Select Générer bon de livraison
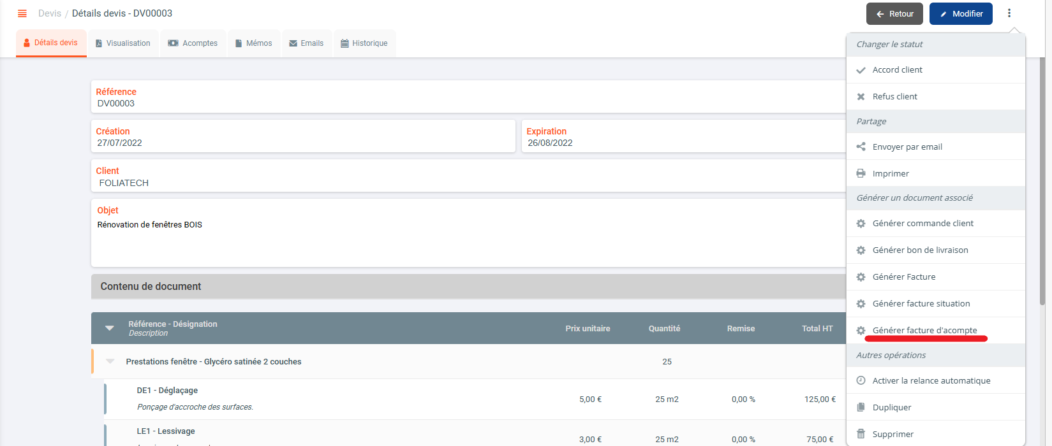1052x446 pixels. point(920,250)
